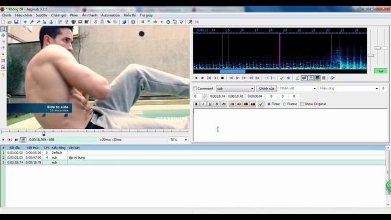Open Aegisub options wrench icon
391x220 pixels.
(x=190, y=22)
